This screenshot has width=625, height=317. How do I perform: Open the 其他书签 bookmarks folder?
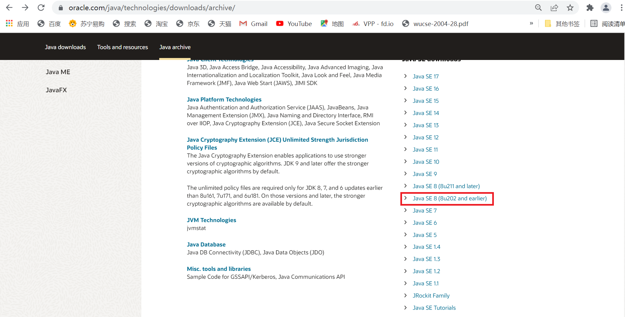[562, 24]
